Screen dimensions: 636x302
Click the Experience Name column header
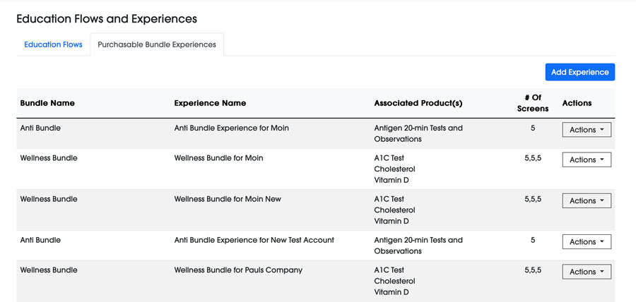[x=210, y=103]
